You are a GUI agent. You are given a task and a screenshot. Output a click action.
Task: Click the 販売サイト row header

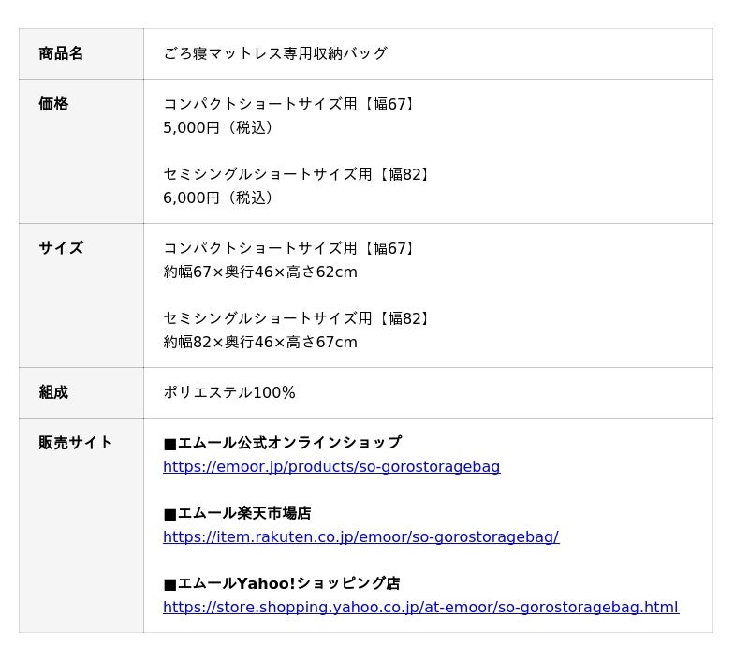point(76,443)
